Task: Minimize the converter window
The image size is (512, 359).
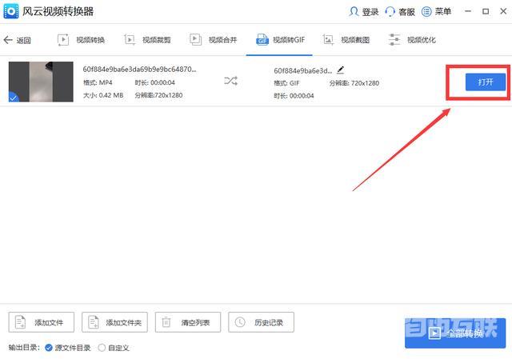Action: pos(468,11)
